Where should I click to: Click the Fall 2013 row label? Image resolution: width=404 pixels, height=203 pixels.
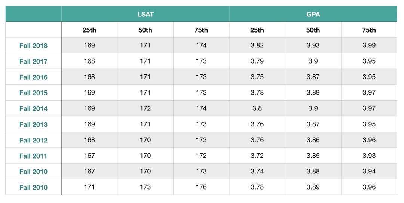[33, 124]
